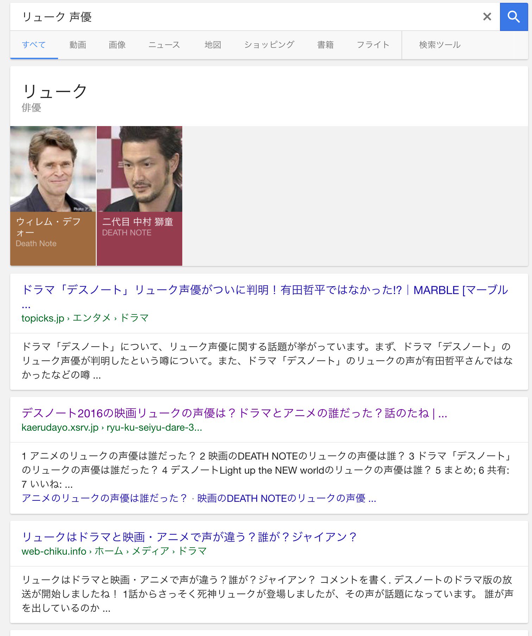532x636 pixels.
Task: Switch to the 画像 tab
Action: [x=117, y=45]
